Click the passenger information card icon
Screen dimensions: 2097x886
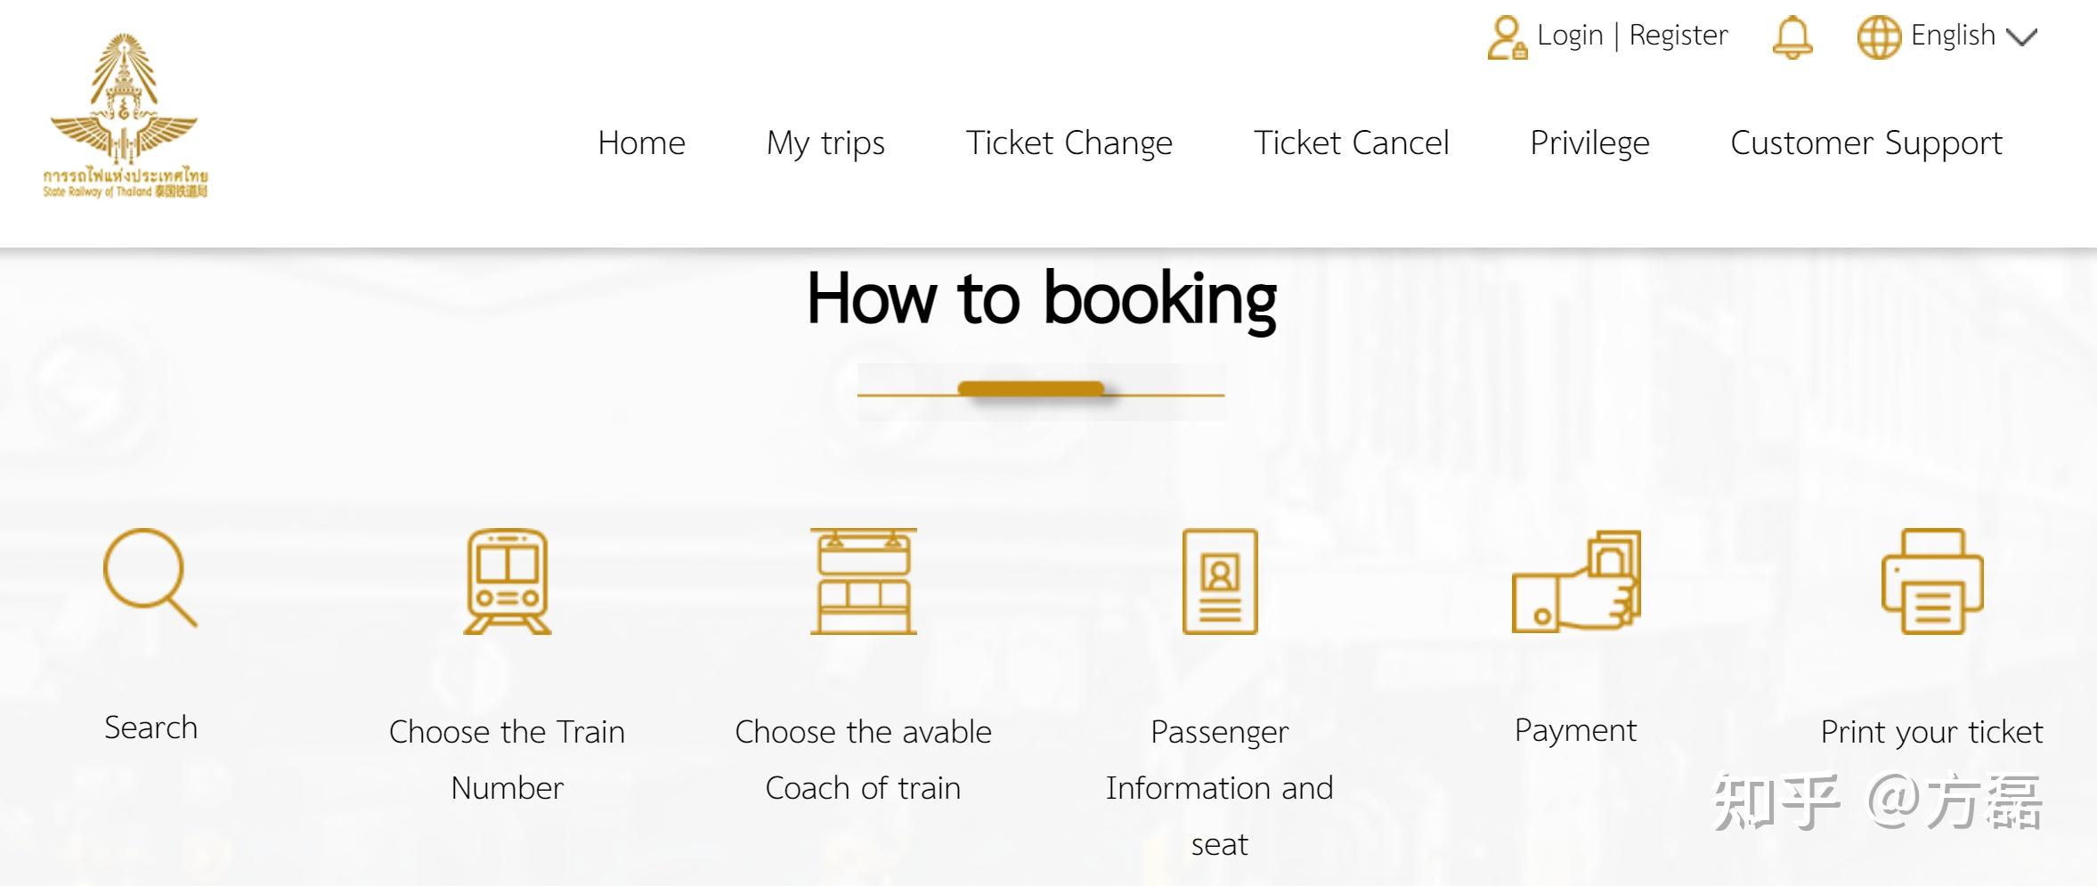(x=1219, y=581)
